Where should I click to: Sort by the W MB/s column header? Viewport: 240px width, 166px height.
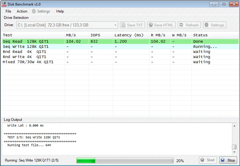[181, 35]
